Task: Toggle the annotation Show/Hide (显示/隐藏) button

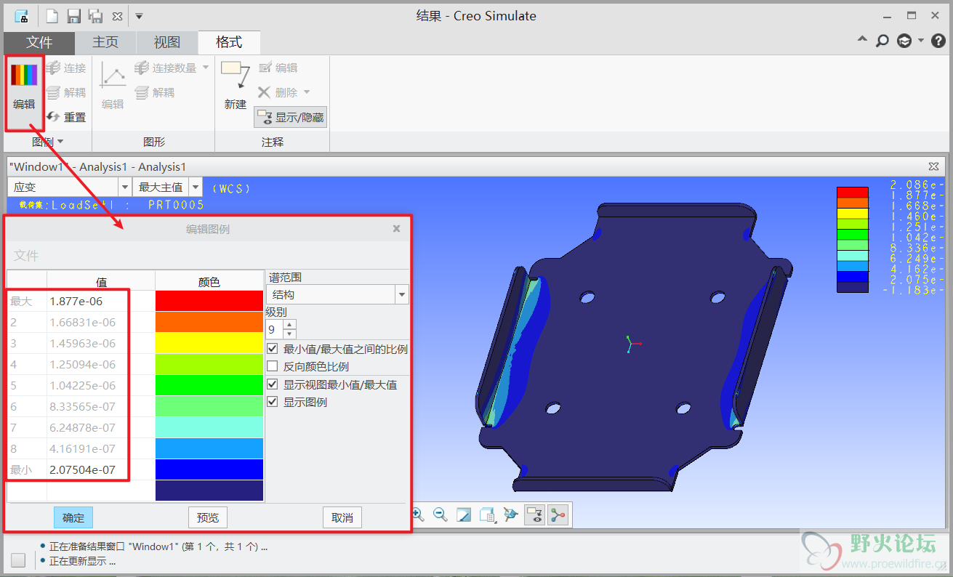Action: click(x=291, y=117)
